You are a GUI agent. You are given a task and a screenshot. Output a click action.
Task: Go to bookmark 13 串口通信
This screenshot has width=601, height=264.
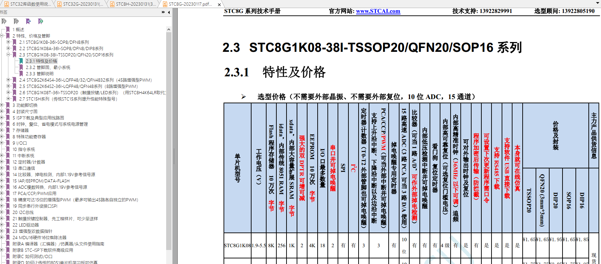[x=24, y=168]
